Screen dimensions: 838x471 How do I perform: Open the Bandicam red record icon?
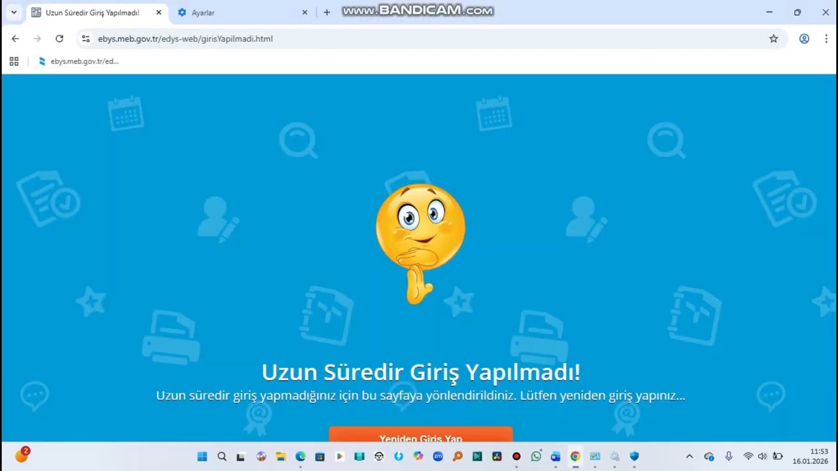click(517, 457)
